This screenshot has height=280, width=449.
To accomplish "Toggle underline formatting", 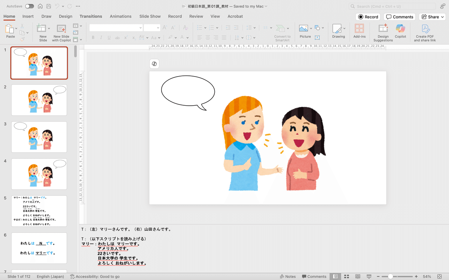I will pyautogui.click(x=109, y=37).
